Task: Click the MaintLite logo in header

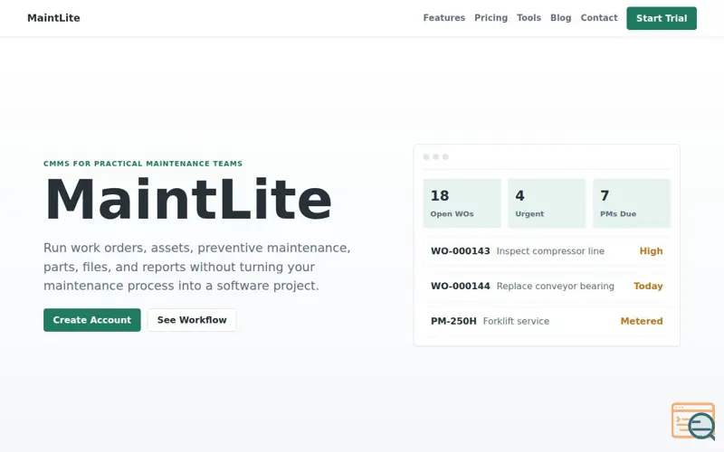Action: point(53,18)
